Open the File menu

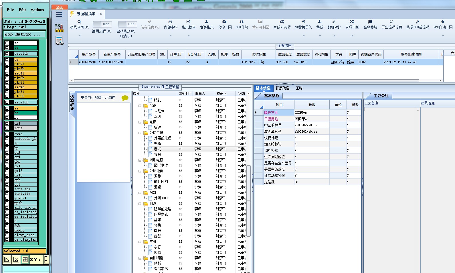[x=10, y=10]
